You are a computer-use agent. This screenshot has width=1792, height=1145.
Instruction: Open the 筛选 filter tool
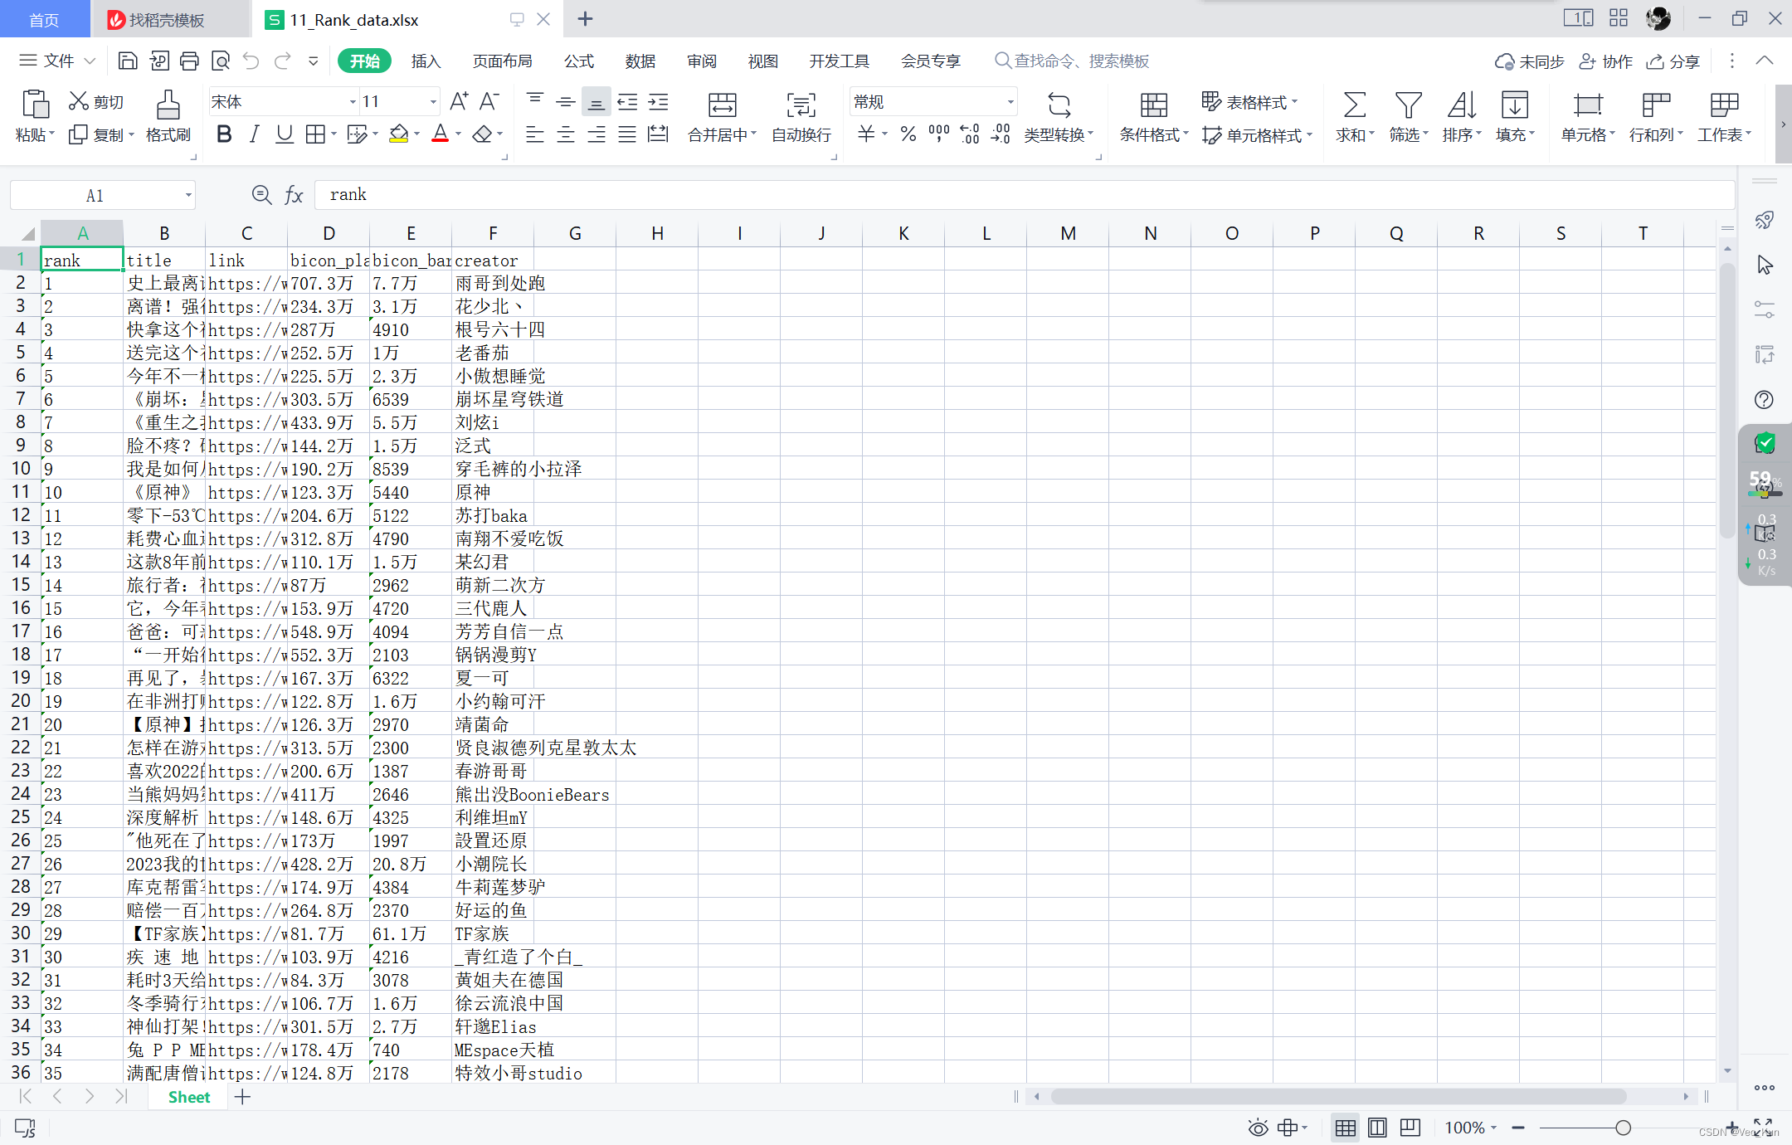tap(1405, 116)
